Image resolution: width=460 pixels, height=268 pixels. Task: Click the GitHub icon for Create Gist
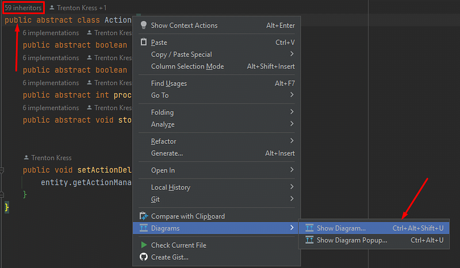coord(143,257)
